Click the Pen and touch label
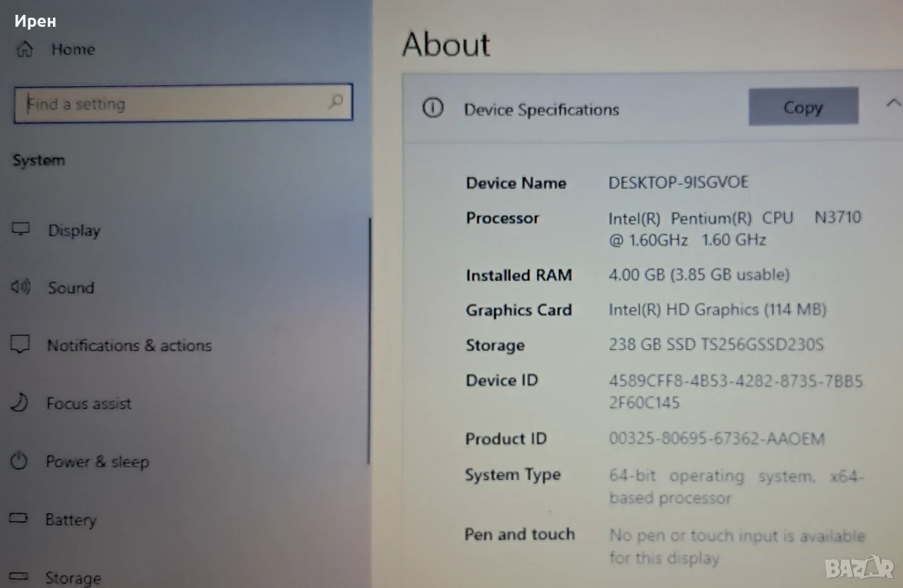Viewport: 903px width, 588px height. [519, 534]
